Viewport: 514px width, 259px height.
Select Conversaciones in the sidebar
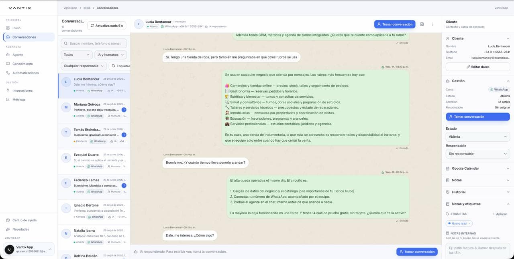(x=28, y=37)
